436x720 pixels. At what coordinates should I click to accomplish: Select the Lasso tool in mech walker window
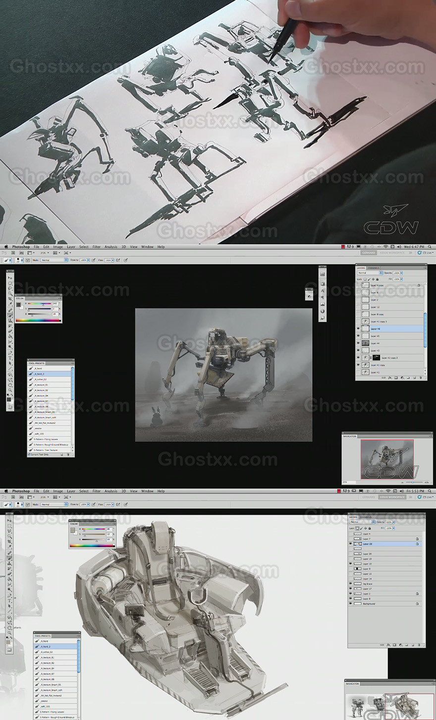[x=10, y=288]
